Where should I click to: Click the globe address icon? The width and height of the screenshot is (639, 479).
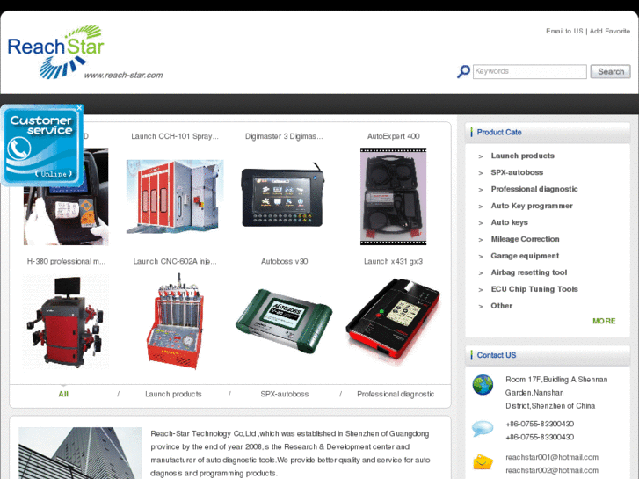point(483,385)
